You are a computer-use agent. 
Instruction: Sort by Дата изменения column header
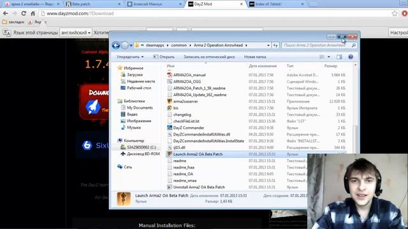(x=263, y=66)
